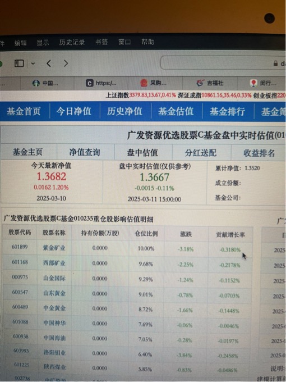Switch to 闵行... browser tab

(x=262, y=83)
